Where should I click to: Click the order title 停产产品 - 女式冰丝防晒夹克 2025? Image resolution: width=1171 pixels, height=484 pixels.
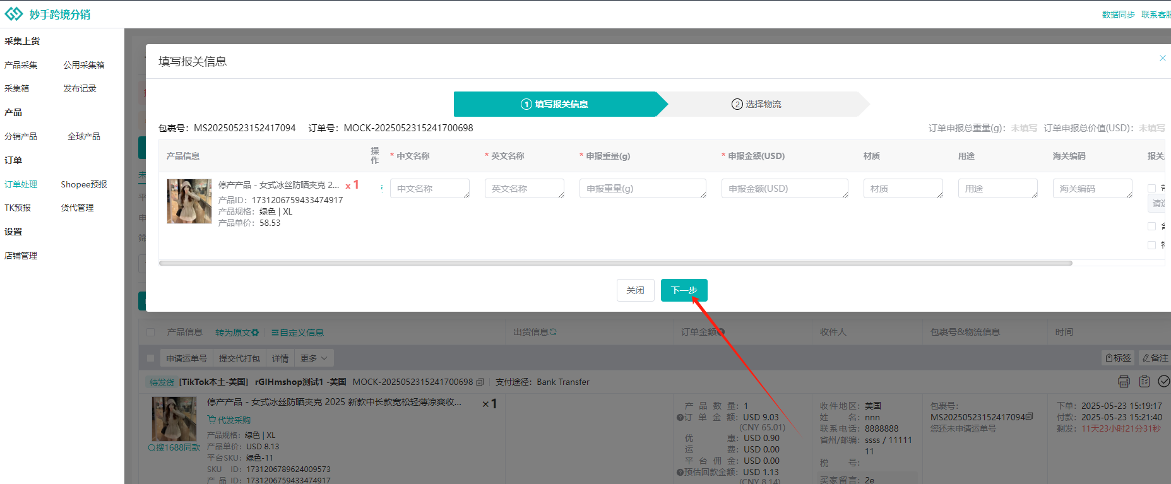pyautogui.click(x=335, y=402)
